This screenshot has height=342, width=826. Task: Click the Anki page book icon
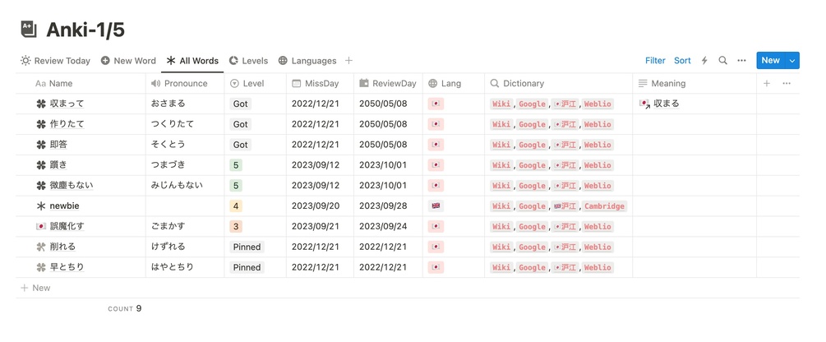[x=30, y=29]
